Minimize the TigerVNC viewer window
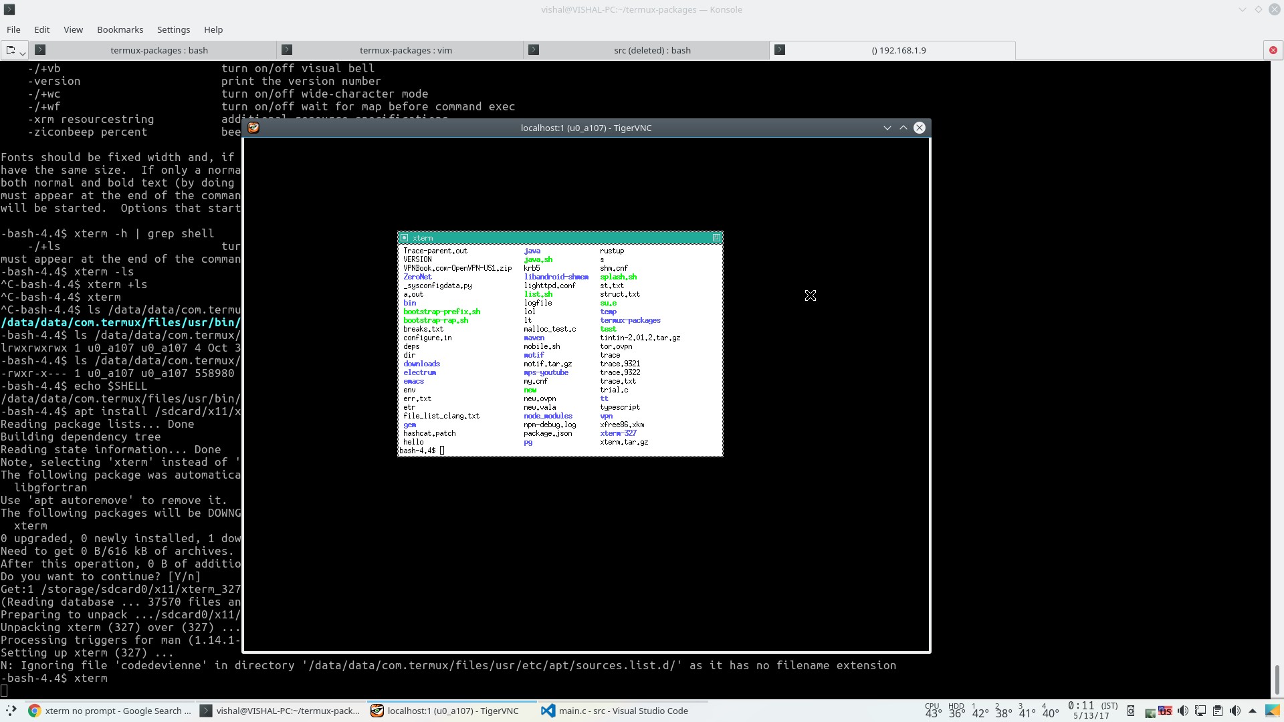Viewport: 1284px width, 722px height. (x=887, y=128)
